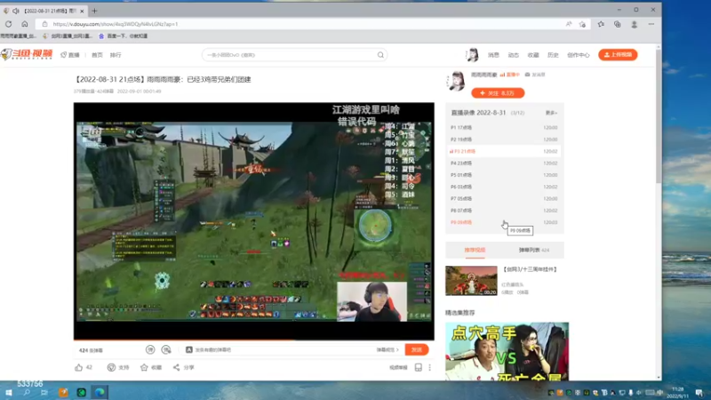The width and height of the screenshot is (711, 400).
Task: Select playlist item P6 03点场
Action: pos(504,187)
